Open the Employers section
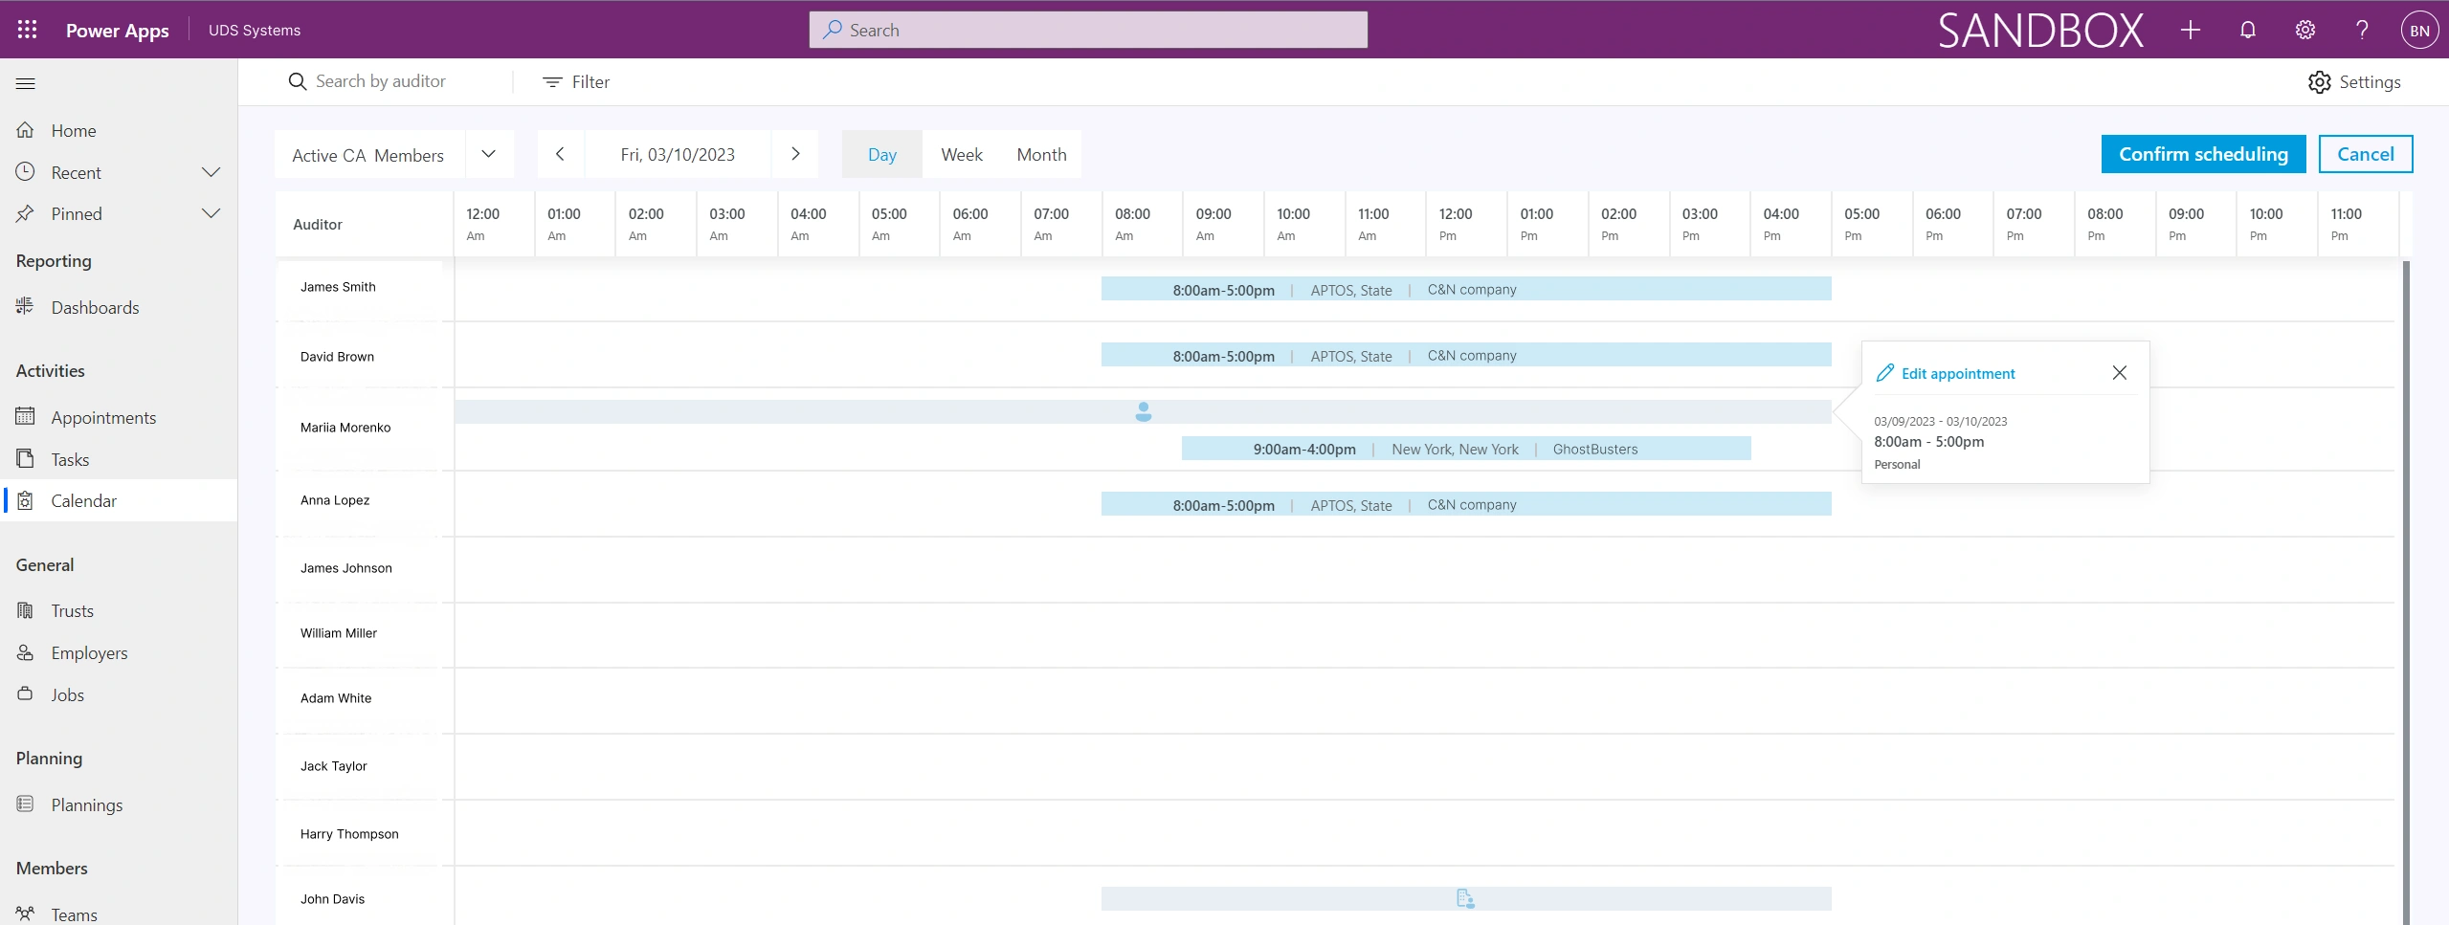 click(x=89, y=652)
